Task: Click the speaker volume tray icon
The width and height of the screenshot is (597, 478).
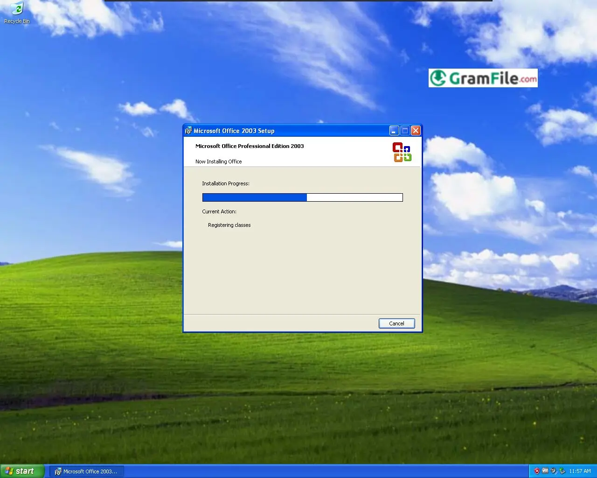Action: pyautogui.click(x=554, y=471)
